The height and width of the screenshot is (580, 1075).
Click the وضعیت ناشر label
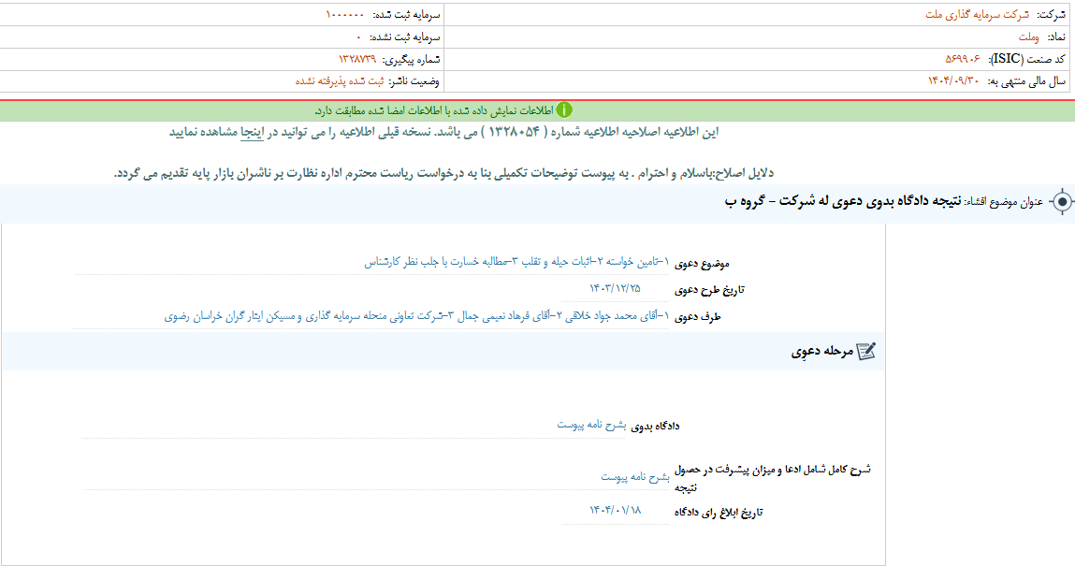pyautogui.click(x=414, y=81)
